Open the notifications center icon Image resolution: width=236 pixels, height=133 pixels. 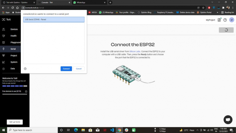tap(232, 130)
